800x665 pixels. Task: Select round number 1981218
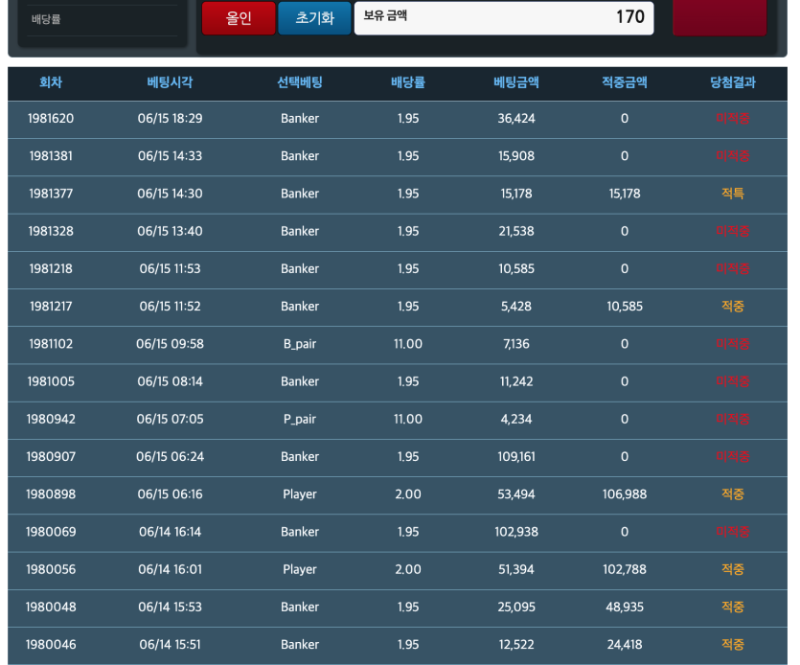click(x=51, y=268)
